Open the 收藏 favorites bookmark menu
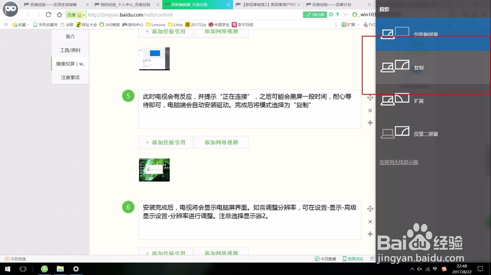The height and width of the screenshot is (275, 491). tap(21, 25)
